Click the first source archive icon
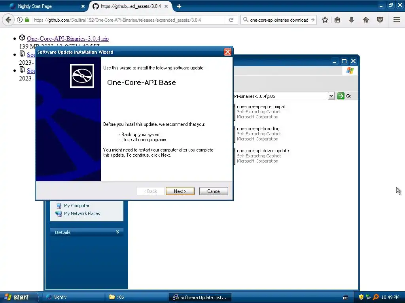 22,54
